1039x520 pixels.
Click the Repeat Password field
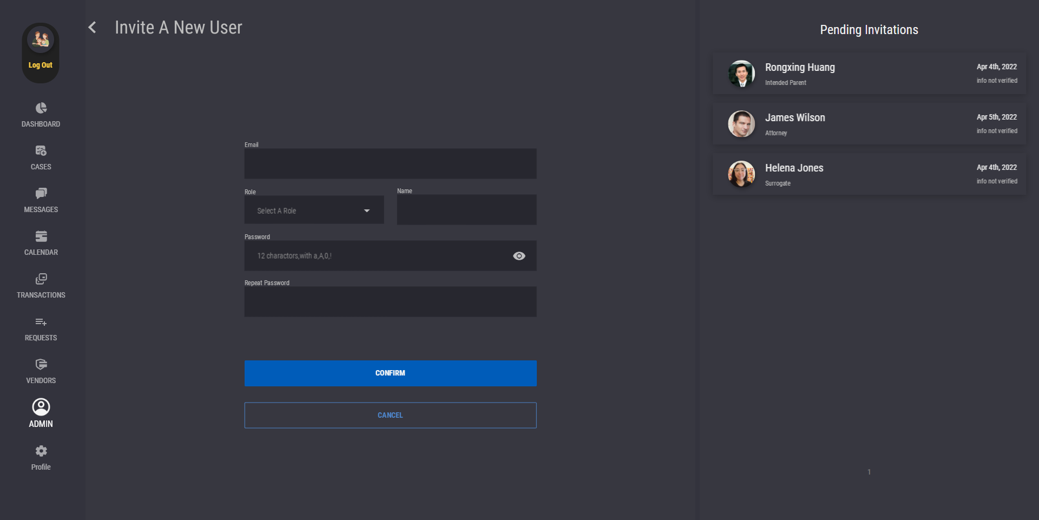(x=390, y=302)
